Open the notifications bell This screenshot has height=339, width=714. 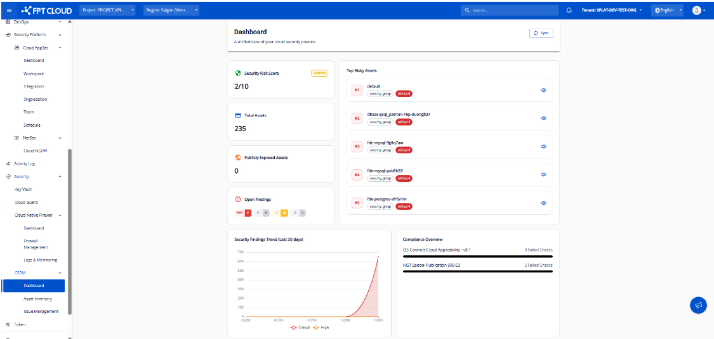[x=569, y=10]
